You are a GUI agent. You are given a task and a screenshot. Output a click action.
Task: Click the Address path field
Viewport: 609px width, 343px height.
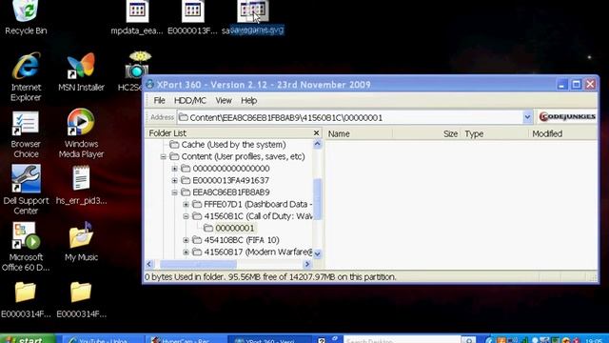[x=349, y=117]
